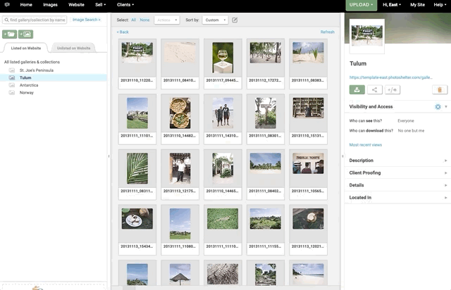Image resolution: width=451 pixels, height=290 pixels.
Task: Click the chat bubble icon in top bar
Action: click(x=7, y=5)
